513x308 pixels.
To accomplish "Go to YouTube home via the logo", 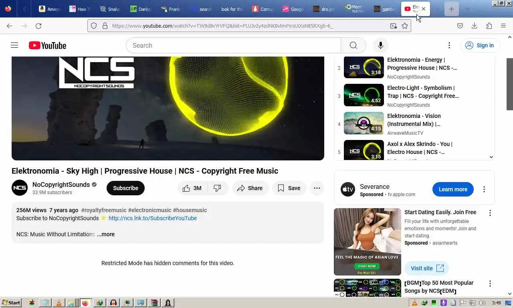I will pyautogui.click(x=47, y=45).
